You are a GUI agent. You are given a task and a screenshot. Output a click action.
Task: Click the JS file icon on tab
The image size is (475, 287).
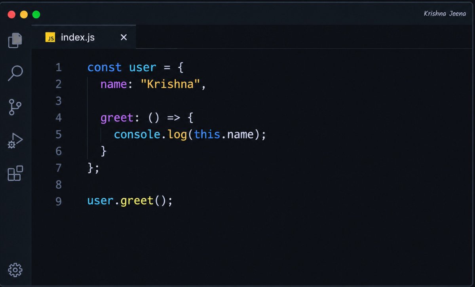[50, 38]
